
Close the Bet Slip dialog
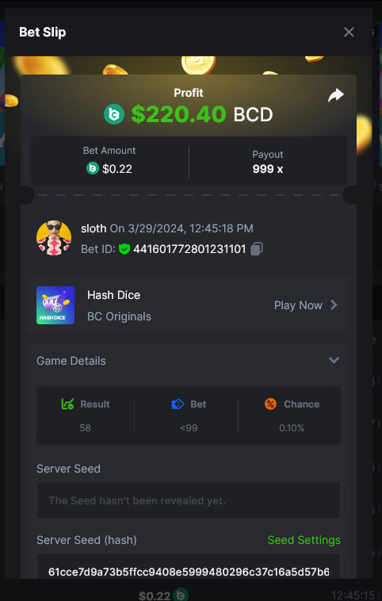349,33
